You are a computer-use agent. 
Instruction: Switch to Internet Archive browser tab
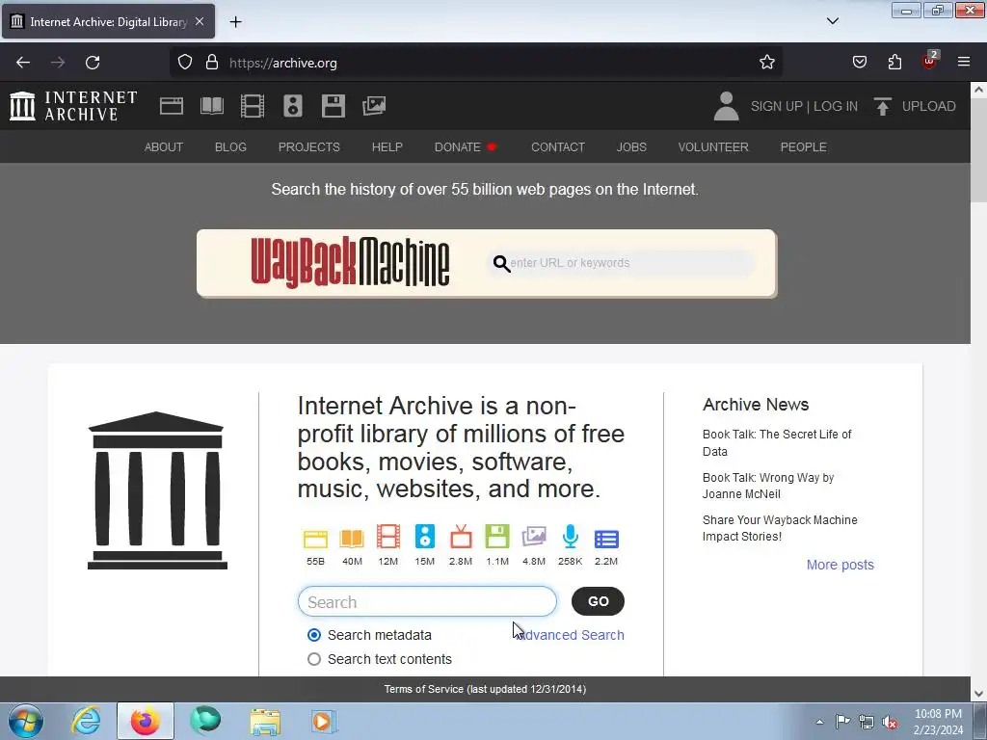(x=108, y=21)
